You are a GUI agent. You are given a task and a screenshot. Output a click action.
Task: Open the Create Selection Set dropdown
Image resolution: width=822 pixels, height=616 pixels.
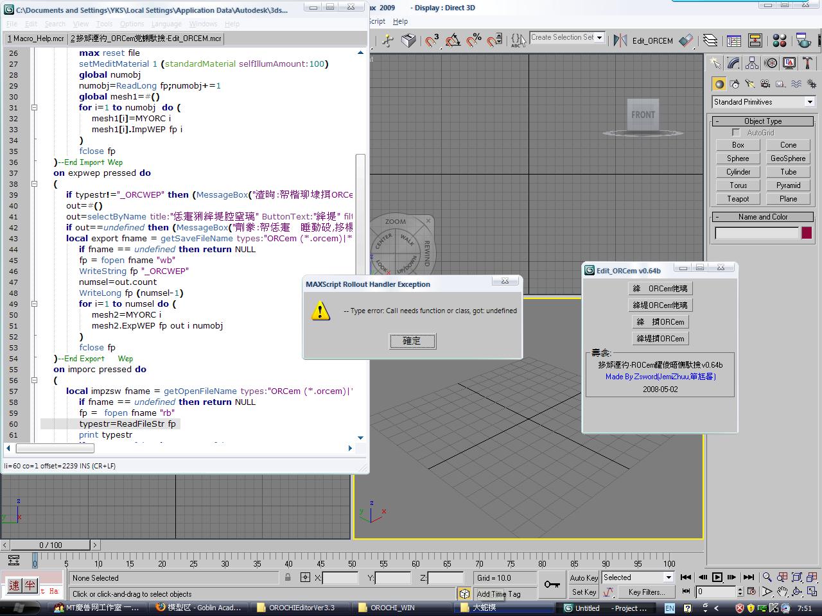[600, 38]
